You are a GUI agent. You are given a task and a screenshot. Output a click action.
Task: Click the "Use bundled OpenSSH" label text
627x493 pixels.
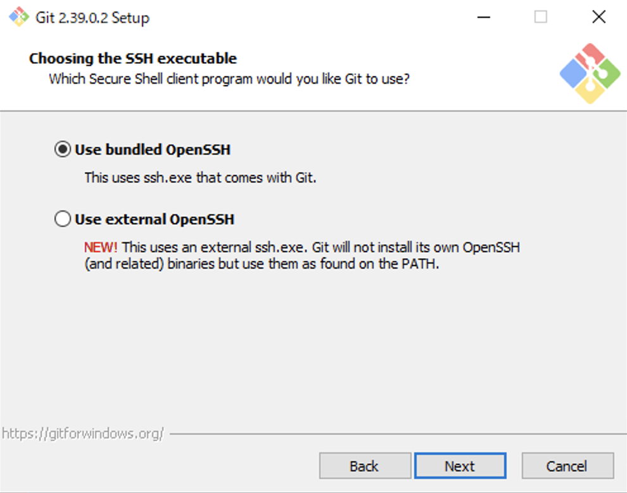(x=153, y=150)
